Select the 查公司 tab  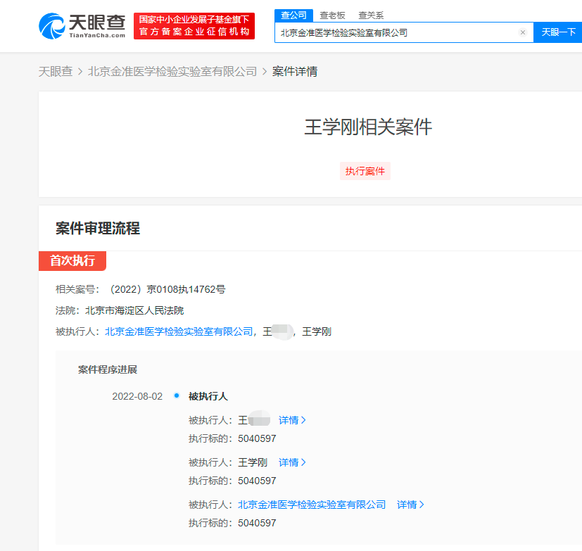293,15
